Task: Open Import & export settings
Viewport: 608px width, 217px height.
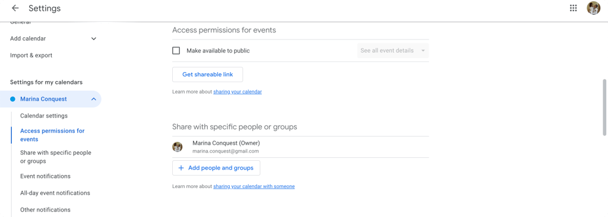Action: coord(31,55)
